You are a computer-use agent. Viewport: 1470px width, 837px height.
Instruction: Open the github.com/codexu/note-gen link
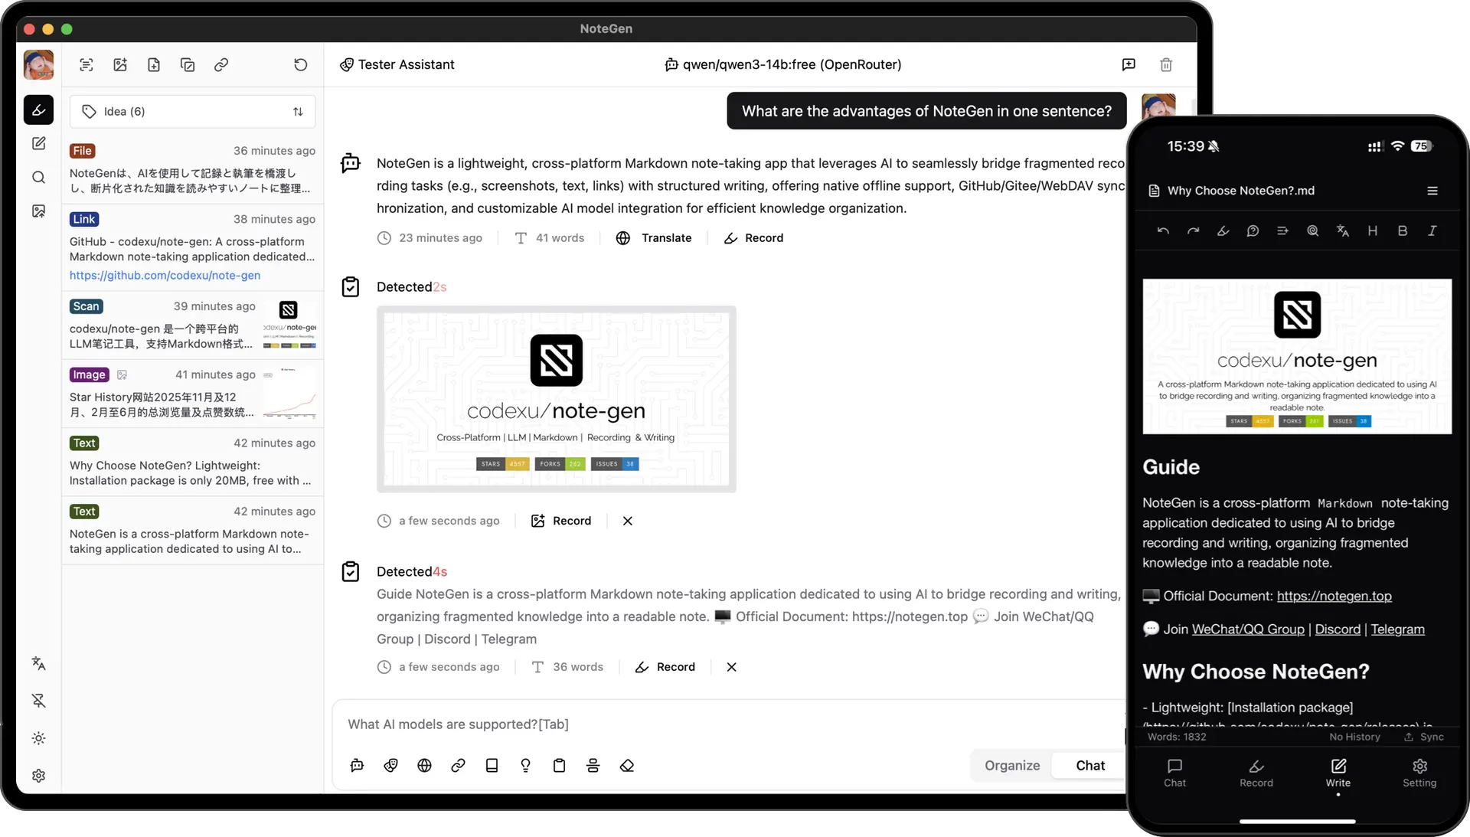pos(165,276)
